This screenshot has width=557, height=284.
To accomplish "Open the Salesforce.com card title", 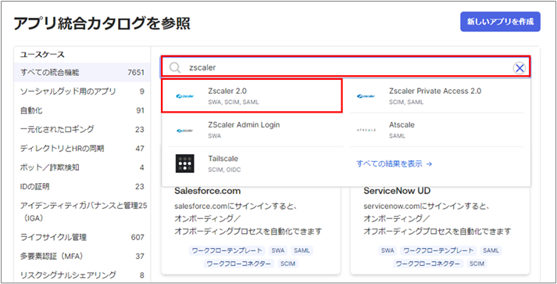I will 208,191.
